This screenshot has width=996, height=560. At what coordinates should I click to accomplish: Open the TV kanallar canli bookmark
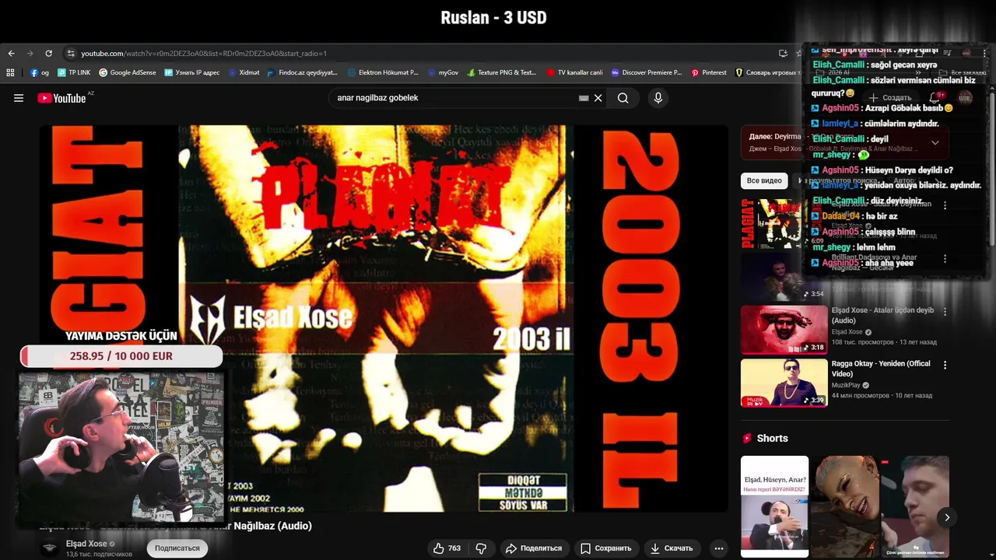point(574,72)
